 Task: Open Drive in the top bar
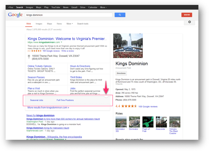click(x=83, y=7)
